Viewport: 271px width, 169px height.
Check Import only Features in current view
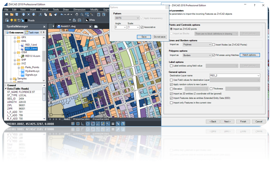click(171, 103)
